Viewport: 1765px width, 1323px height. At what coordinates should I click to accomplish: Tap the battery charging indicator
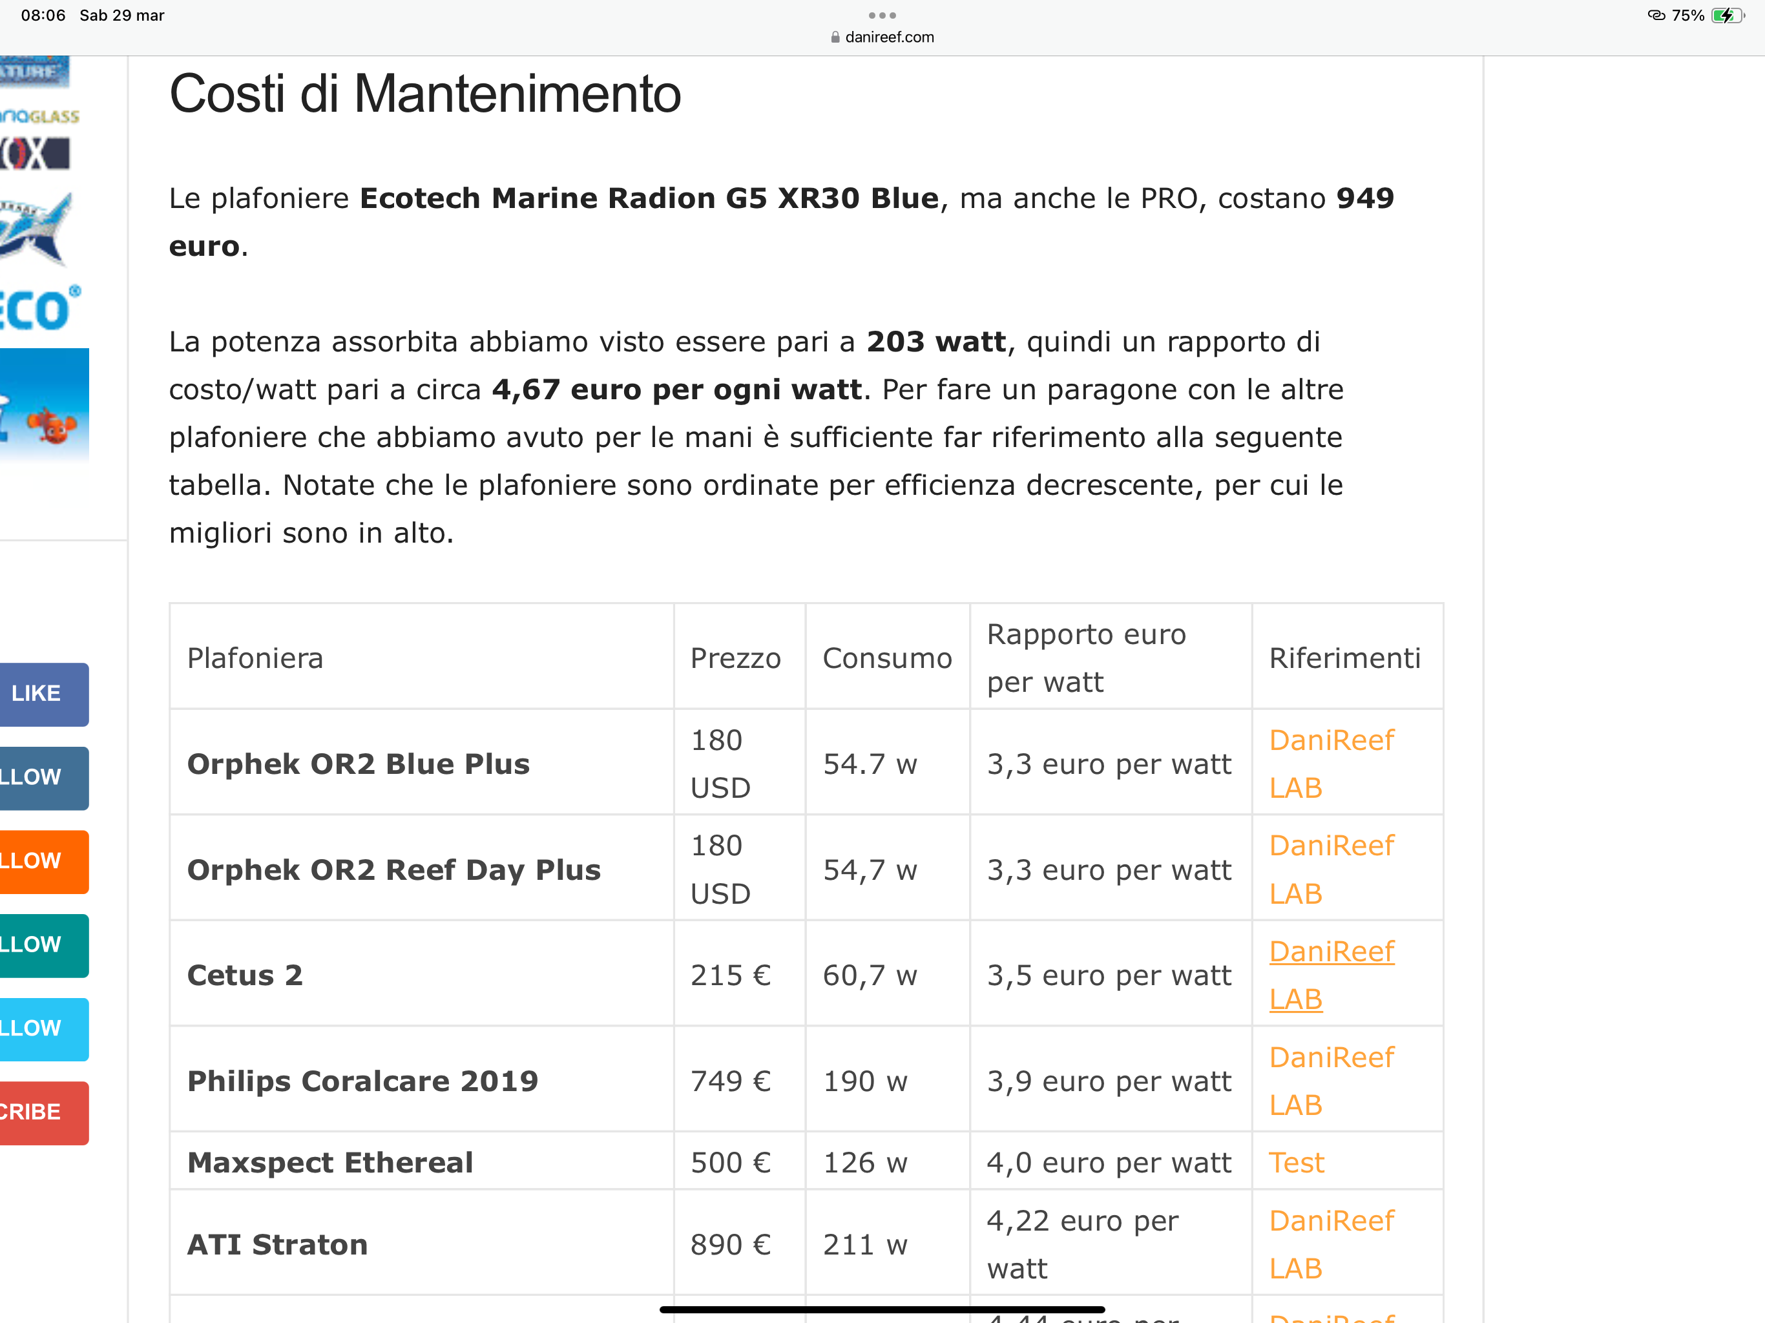[x=1728, y=15]
